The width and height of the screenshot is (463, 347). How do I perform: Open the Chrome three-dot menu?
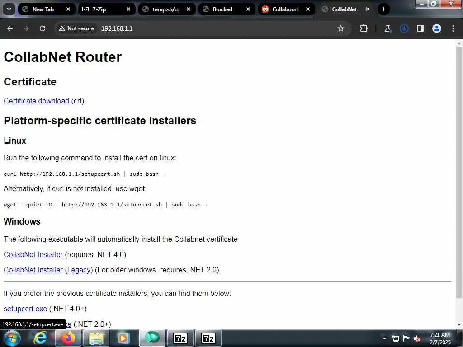click(453, 28)
